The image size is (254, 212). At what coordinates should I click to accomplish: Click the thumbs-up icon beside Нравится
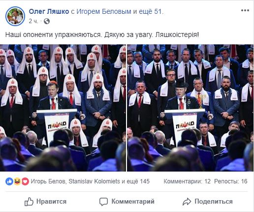coord(29,202)
